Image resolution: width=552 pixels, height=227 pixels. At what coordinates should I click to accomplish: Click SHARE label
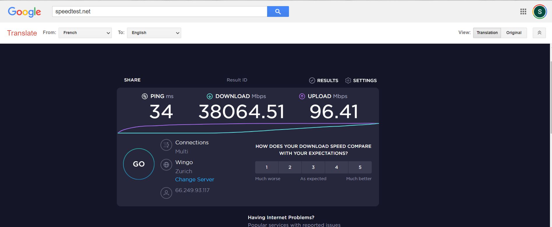[132, 80]
